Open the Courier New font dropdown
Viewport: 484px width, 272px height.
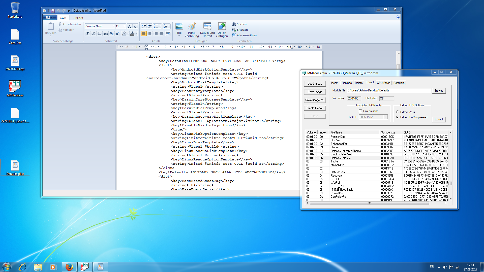113,26
